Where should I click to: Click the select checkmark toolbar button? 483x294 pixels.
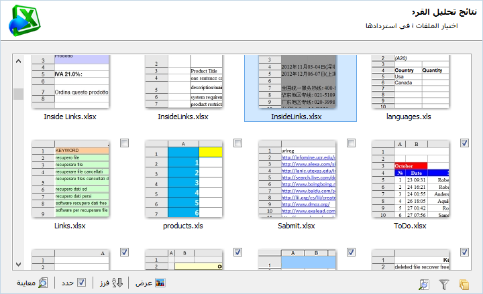74,283
